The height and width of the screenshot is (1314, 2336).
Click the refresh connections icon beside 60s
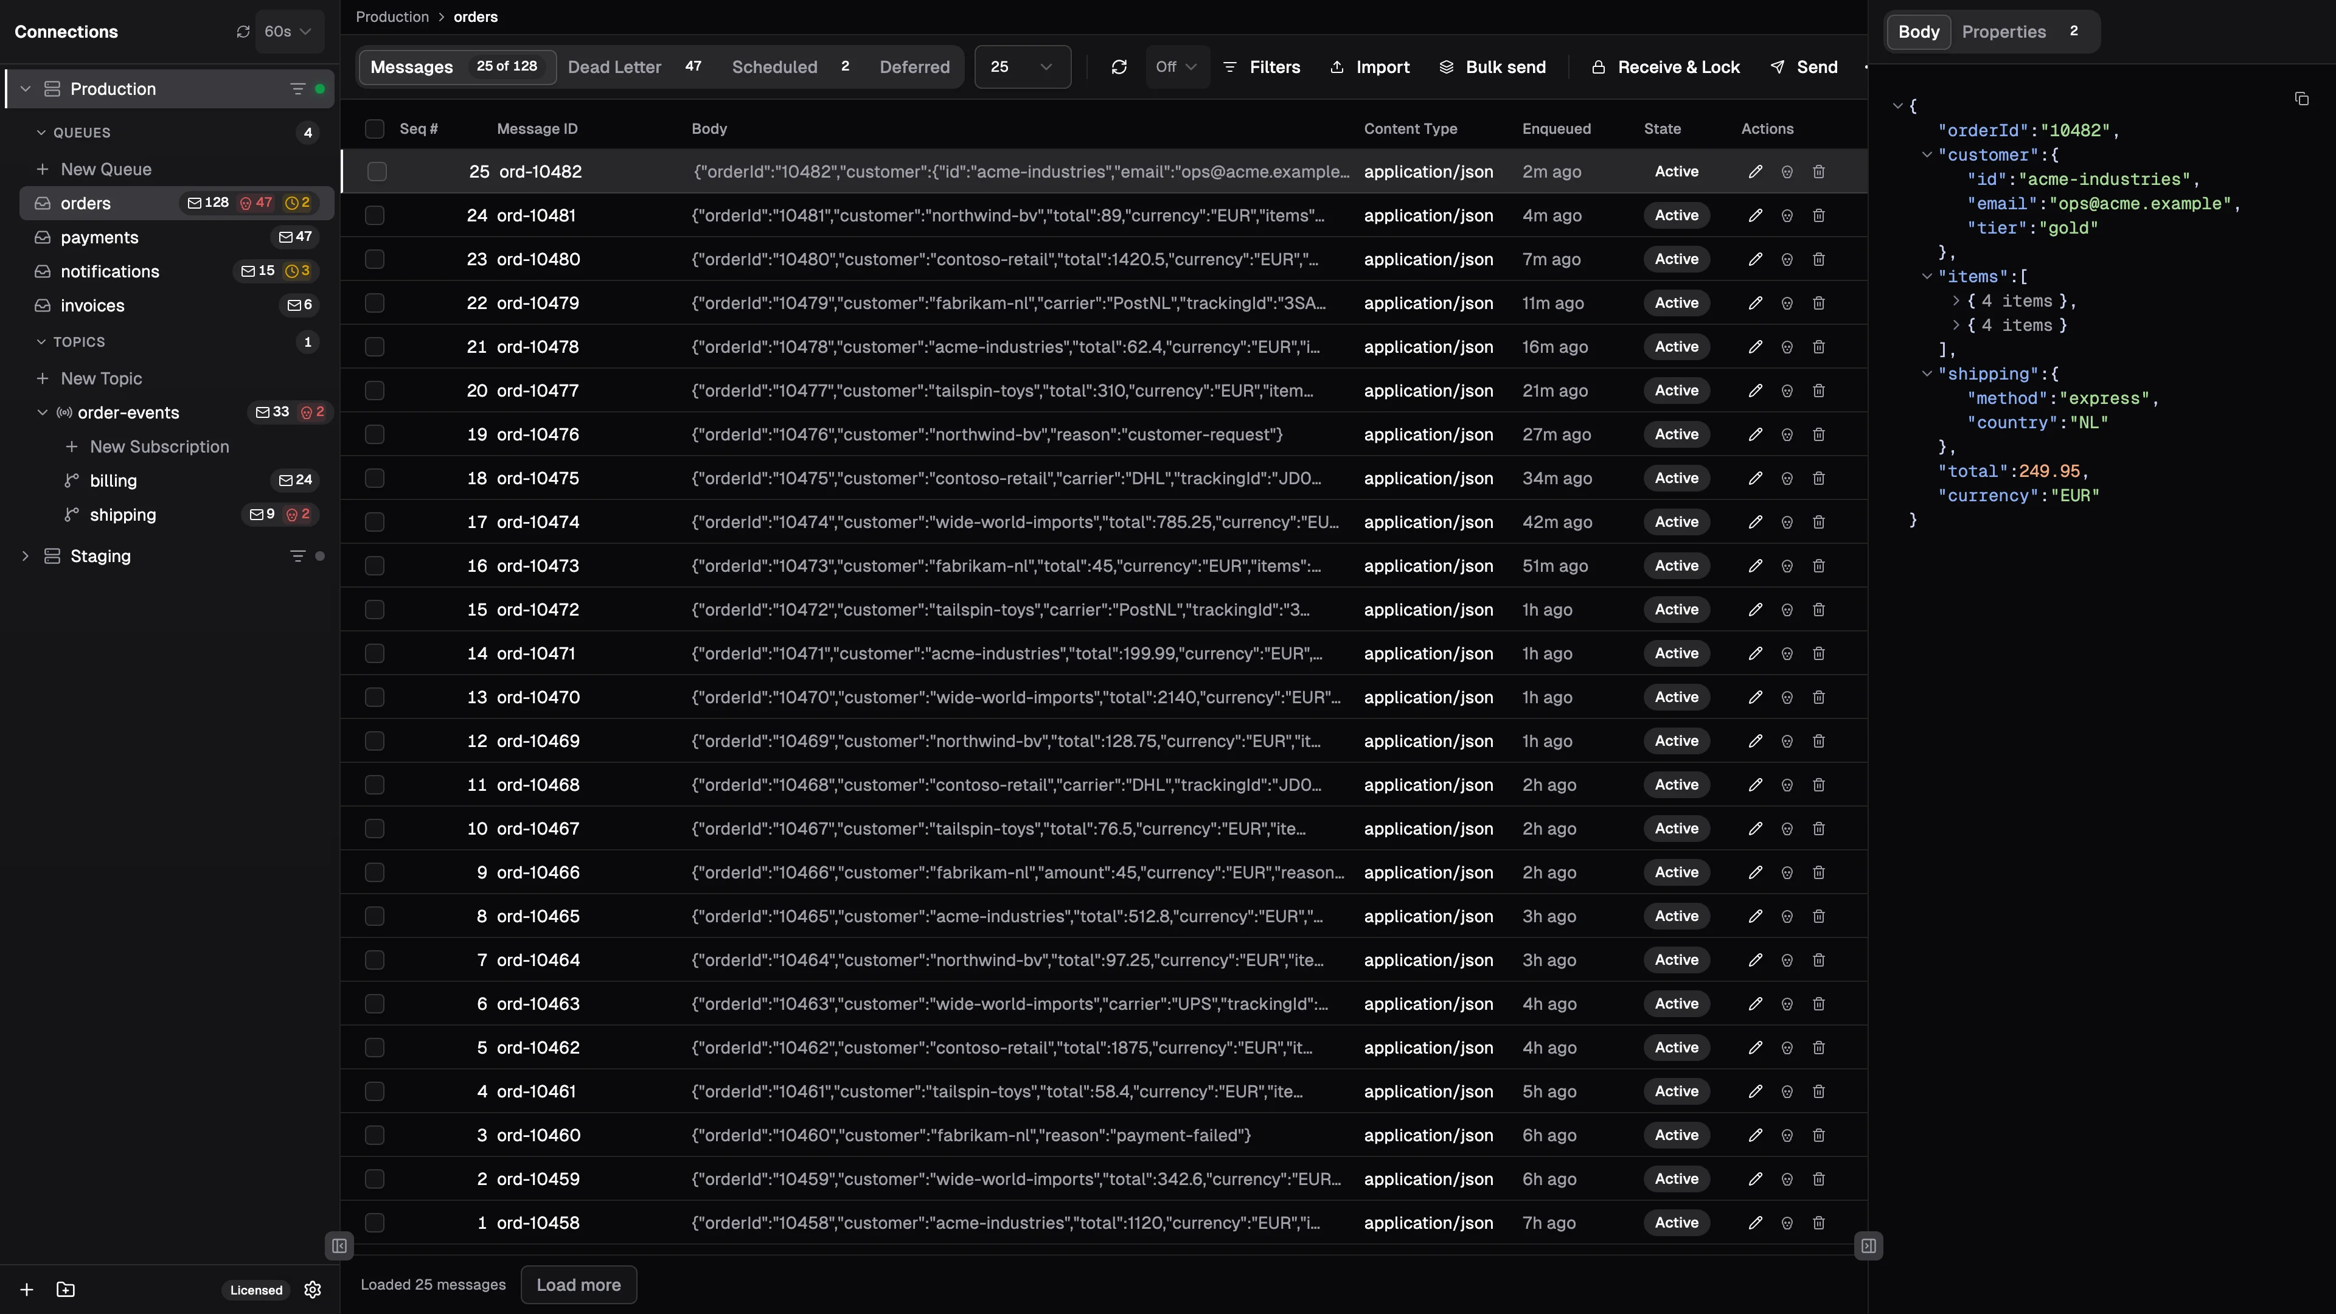[243, 32]
